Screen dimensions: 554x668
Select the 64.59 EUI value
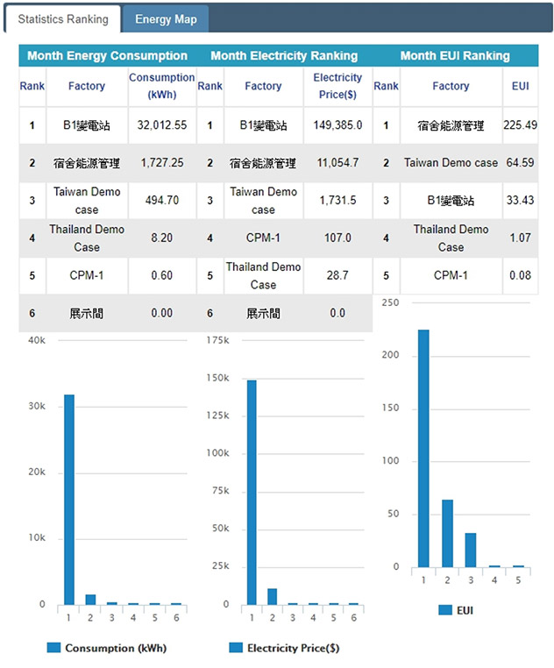pyautogui.click(x=521, y=163)
